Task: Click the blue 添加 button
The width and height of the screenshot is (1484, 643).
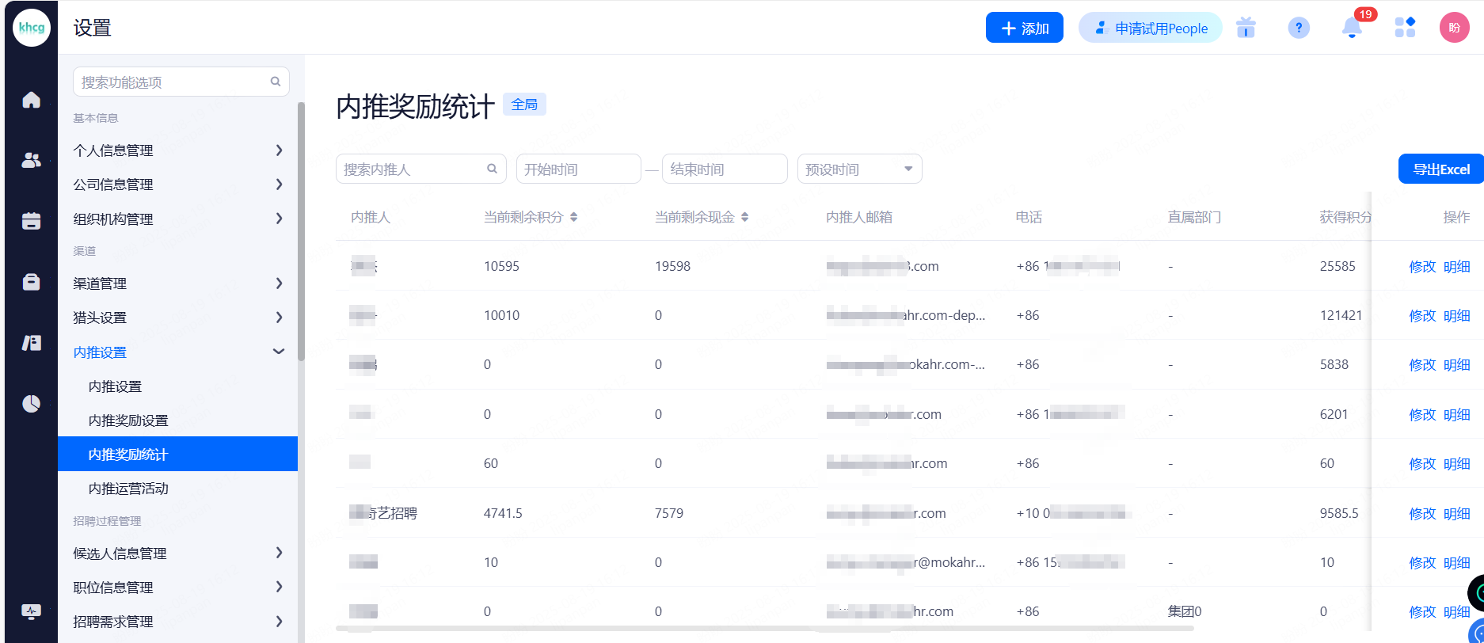Action: (1024, 29)
